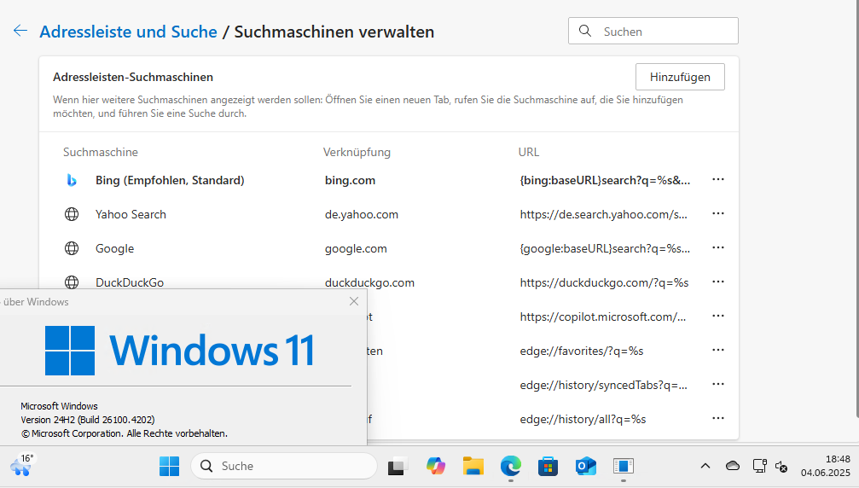This screenshot has width=859, height=488.
Task: Click the URL column header
Action: [x=529, y=152]
